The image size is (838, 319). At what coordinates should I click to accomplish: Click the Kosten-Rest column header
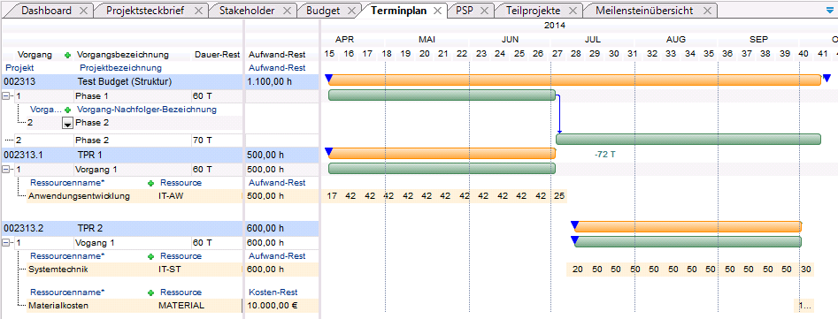pos(273,292)
